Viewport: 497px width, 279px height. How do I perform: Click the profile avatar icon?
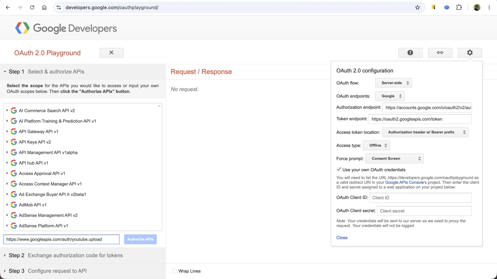(477, 7)
